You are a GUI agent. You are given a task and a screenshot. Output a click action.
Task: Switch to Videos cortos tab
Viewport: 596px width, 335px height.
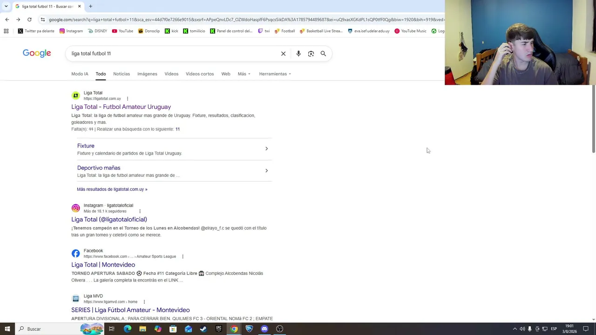point(200,74)
